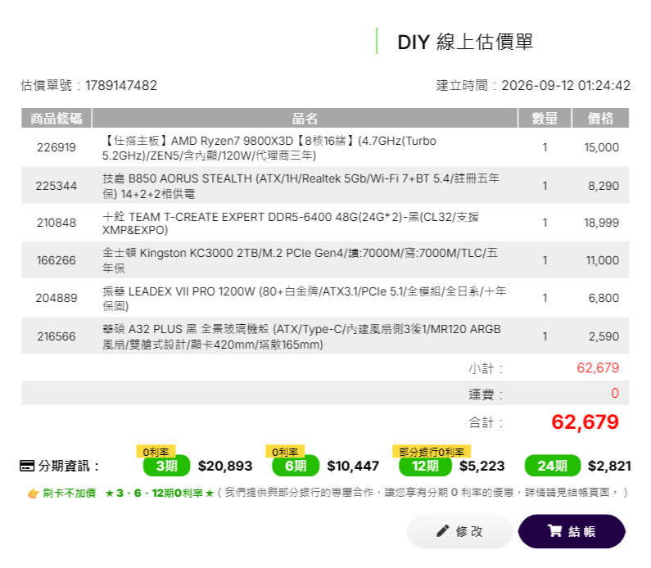Click the 品名 column header
This screenshot has height=568, width=651.
[305, 118]
